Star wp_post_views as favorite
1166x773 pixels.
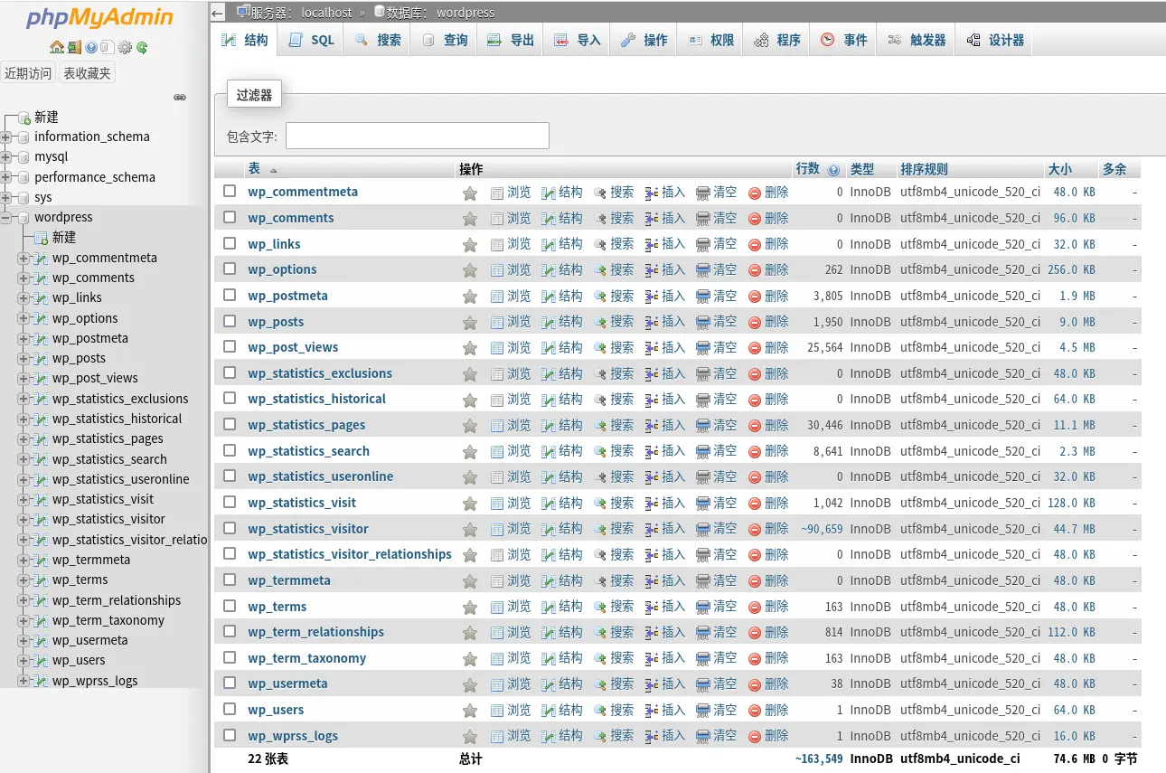(x=470, y=348)
